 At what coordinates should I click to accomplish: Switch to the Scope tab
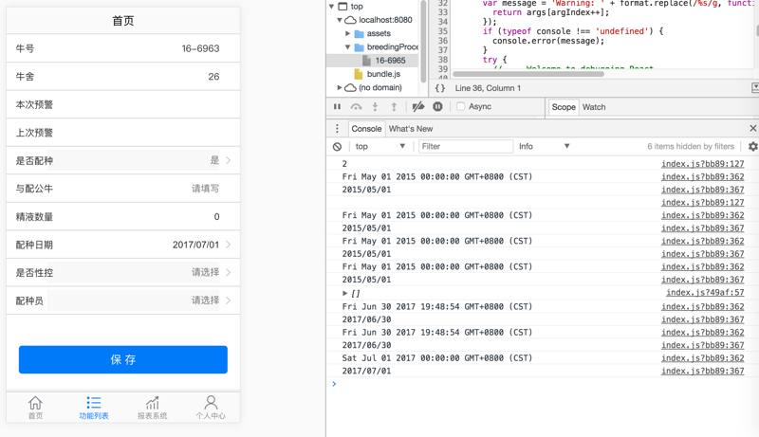coord(564,107)
